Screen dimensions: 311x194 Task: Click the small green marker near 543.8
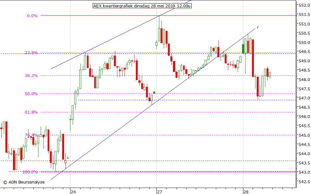(x=68, y=158)
